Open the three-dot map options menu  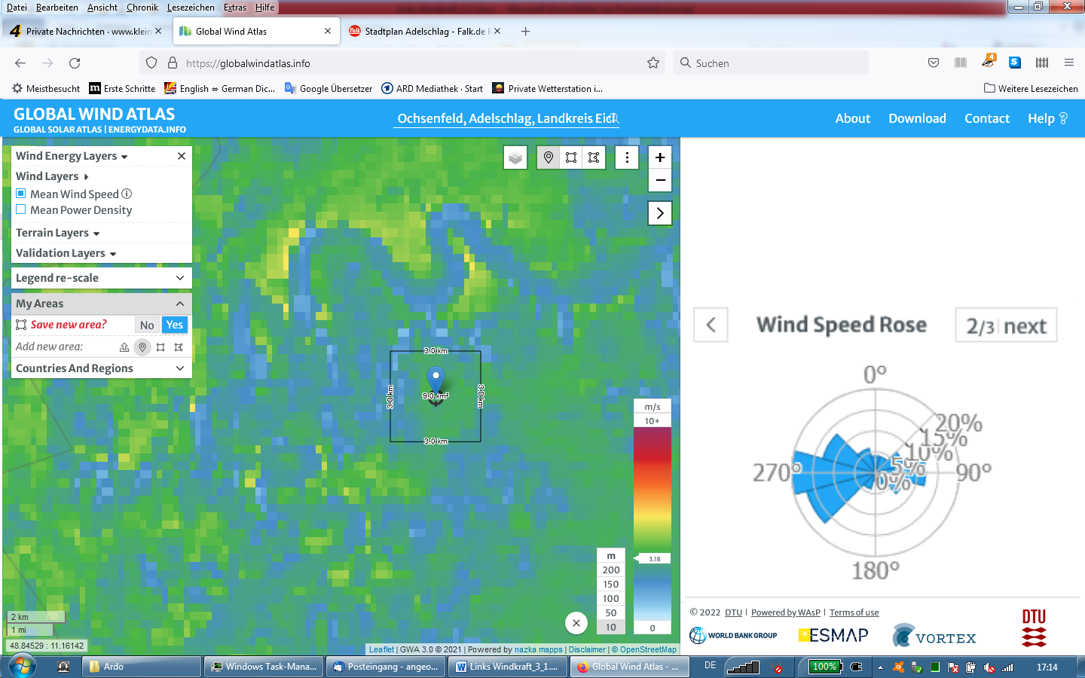pos(627,157)
